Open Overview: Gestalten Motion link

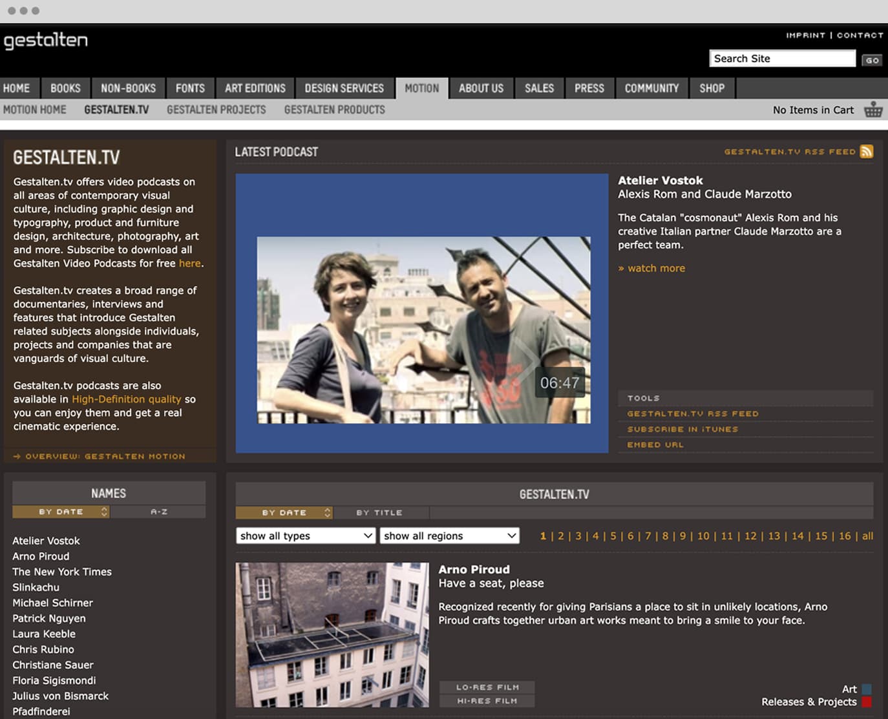(100, 456)
